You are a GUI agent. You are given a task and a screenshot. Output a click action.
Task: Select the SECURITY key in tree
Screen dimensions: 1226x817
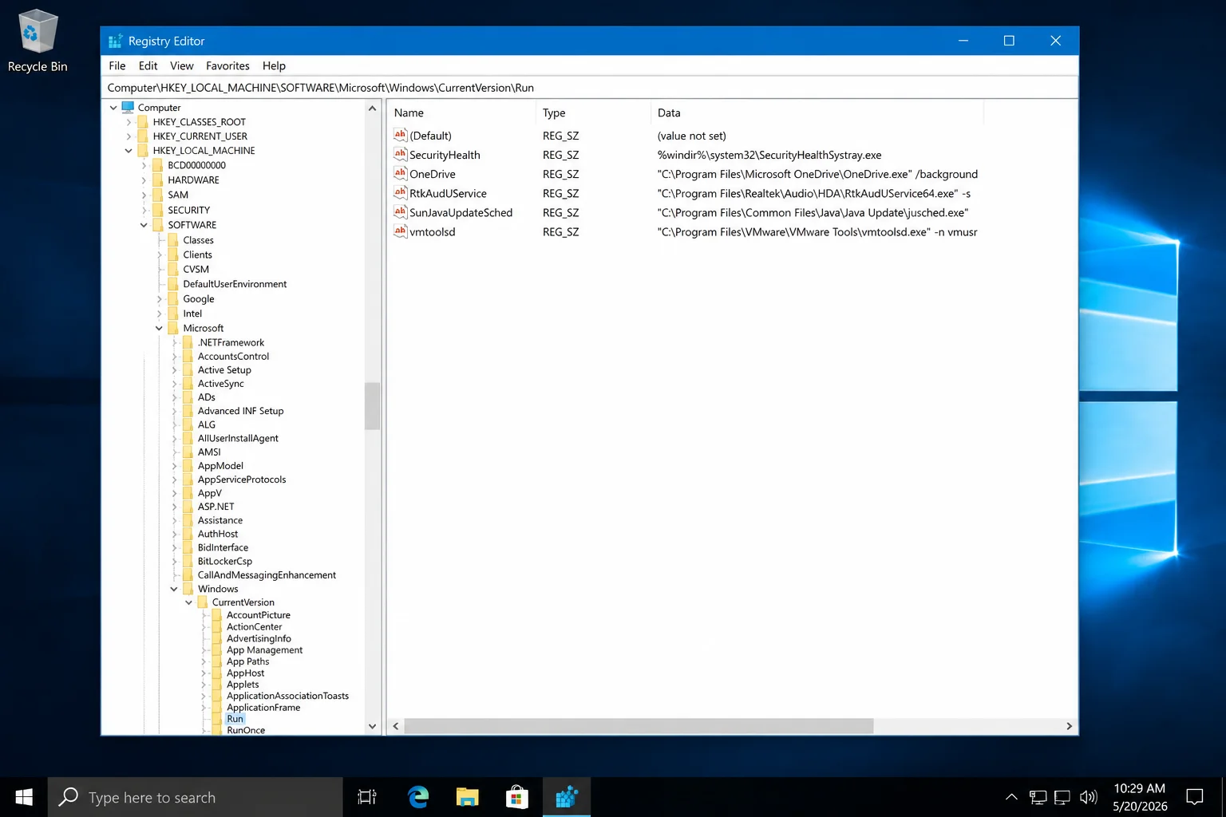click(x=188, y=211)
